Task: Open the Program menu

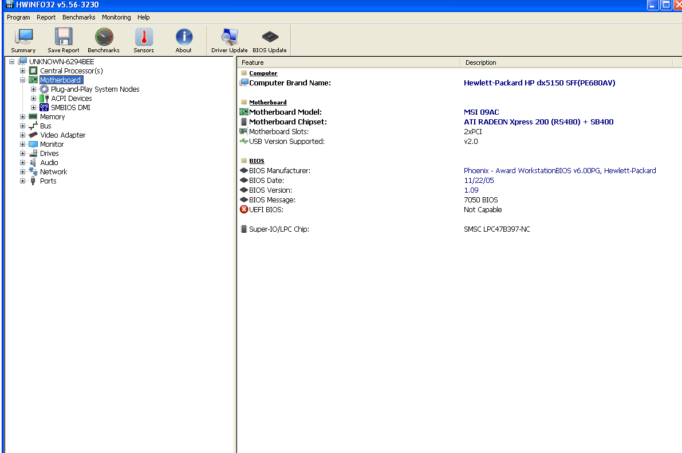Action: click(x=18, y=17)
